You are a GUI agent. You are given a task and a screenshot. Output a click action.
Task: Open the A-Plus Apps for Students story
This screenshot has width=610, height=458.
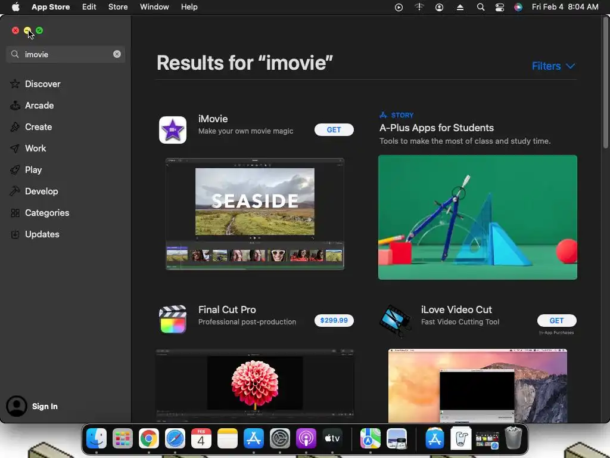coord(437,128)
